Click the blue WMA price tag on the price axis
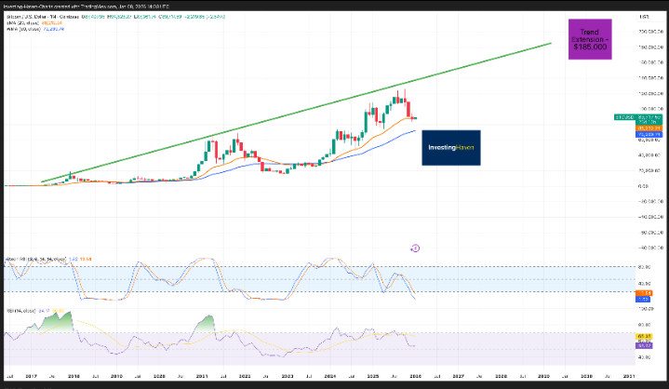The height and width of the screenshot is (389, 669). (x=649, y=134)
